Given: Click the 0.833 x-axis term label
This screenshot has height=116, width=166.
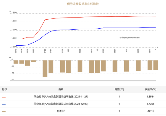Looking at the screenshot, I should click(x=138, y=51).
